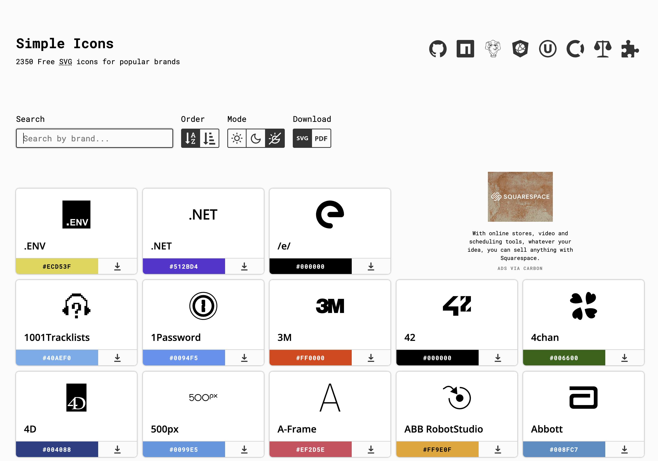Follow the Squarespace ad text link

click(x=520, y=245)
